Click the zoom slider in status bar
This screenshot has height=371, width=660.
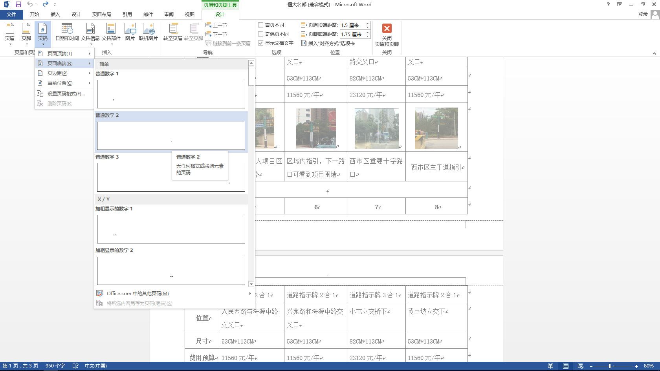tap(610, 366)
